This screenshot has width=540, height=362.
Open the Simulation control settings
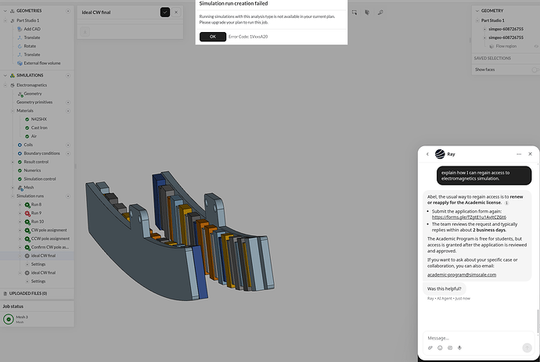click(40, 179)
